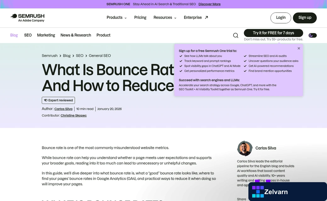Click Carlos Silva's avatar photo

(x=245, y=149)
